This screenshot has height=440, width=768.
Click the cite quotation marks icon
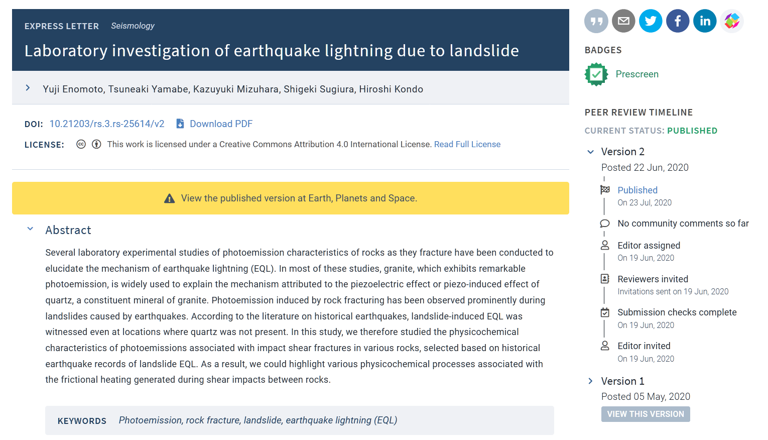click(596, 21)
